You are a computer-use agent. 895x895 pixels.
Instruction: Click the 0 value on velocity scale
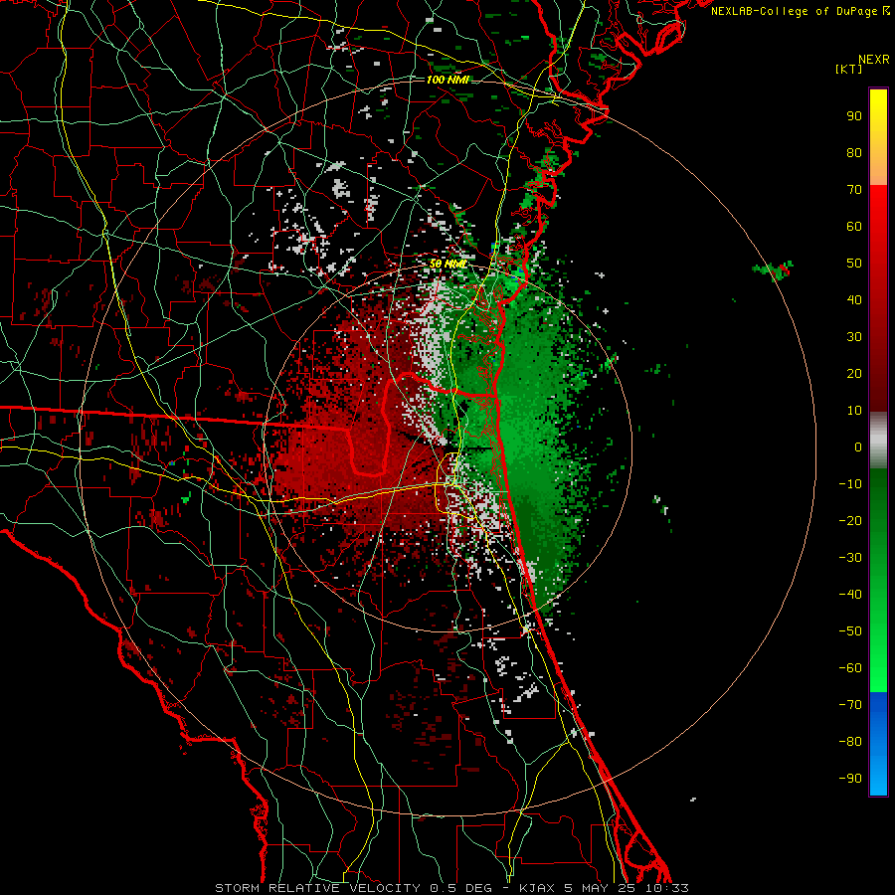[858, 447]
